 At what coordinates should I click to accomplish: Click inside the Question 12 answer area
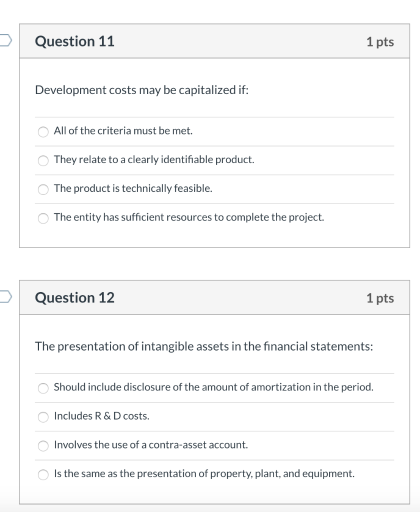click(210, 430)
